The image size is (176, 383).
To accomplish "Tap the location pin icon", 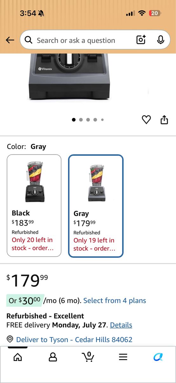I will coord(10,339).
